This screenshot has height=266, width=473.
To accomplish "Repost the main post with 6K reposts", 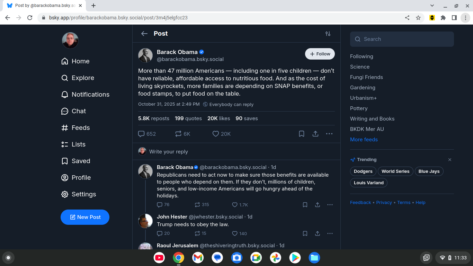I will (183, 134).
